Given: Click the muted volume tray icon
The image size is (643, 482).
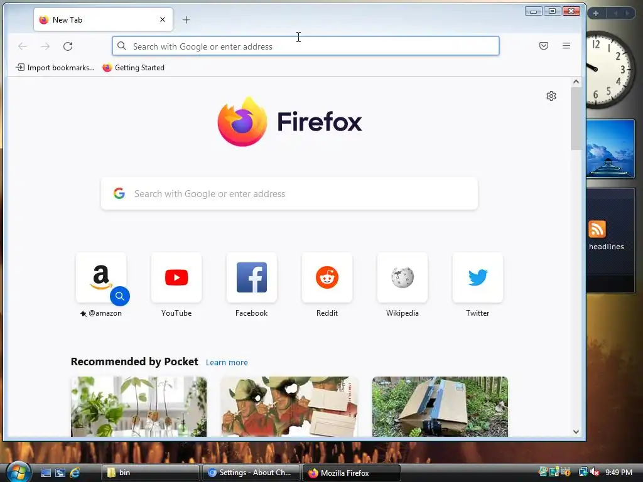Looking at the screenshot, I should point(595,472).
